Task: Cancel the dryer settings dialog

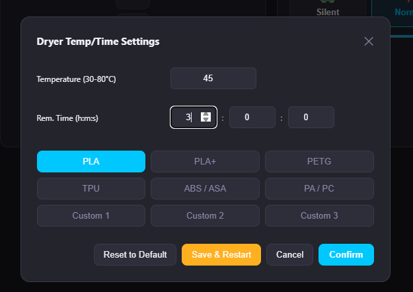Action: 289,254
